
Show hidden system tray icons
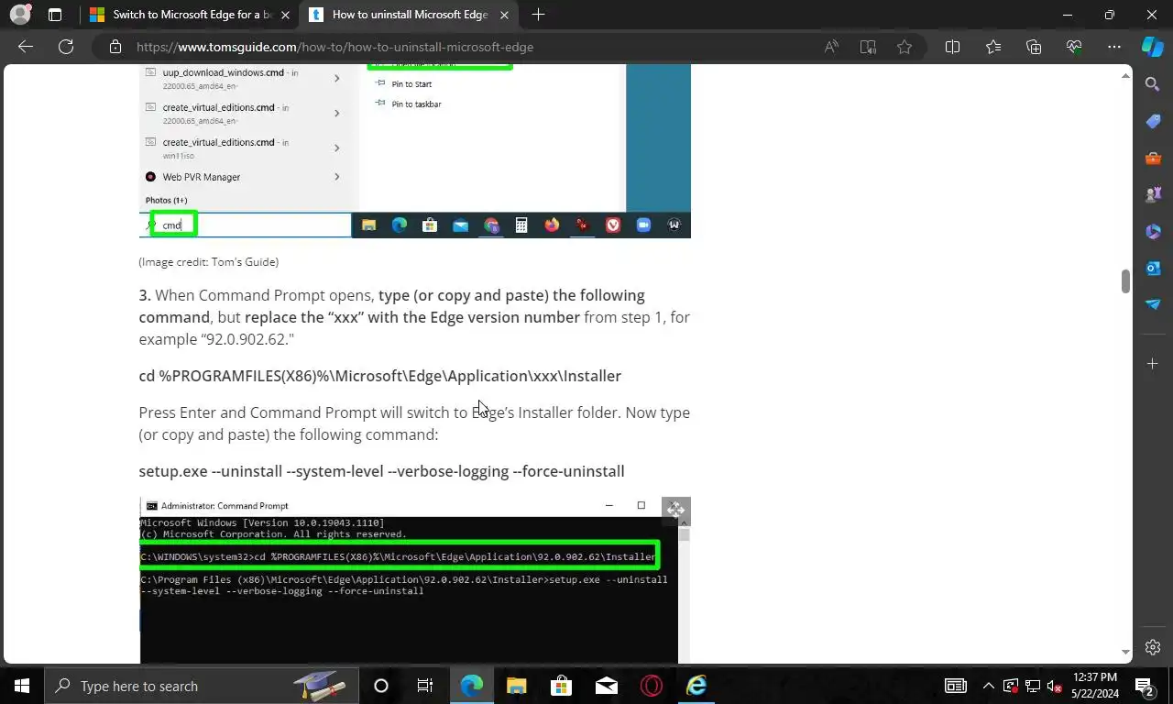pos(988,686)
